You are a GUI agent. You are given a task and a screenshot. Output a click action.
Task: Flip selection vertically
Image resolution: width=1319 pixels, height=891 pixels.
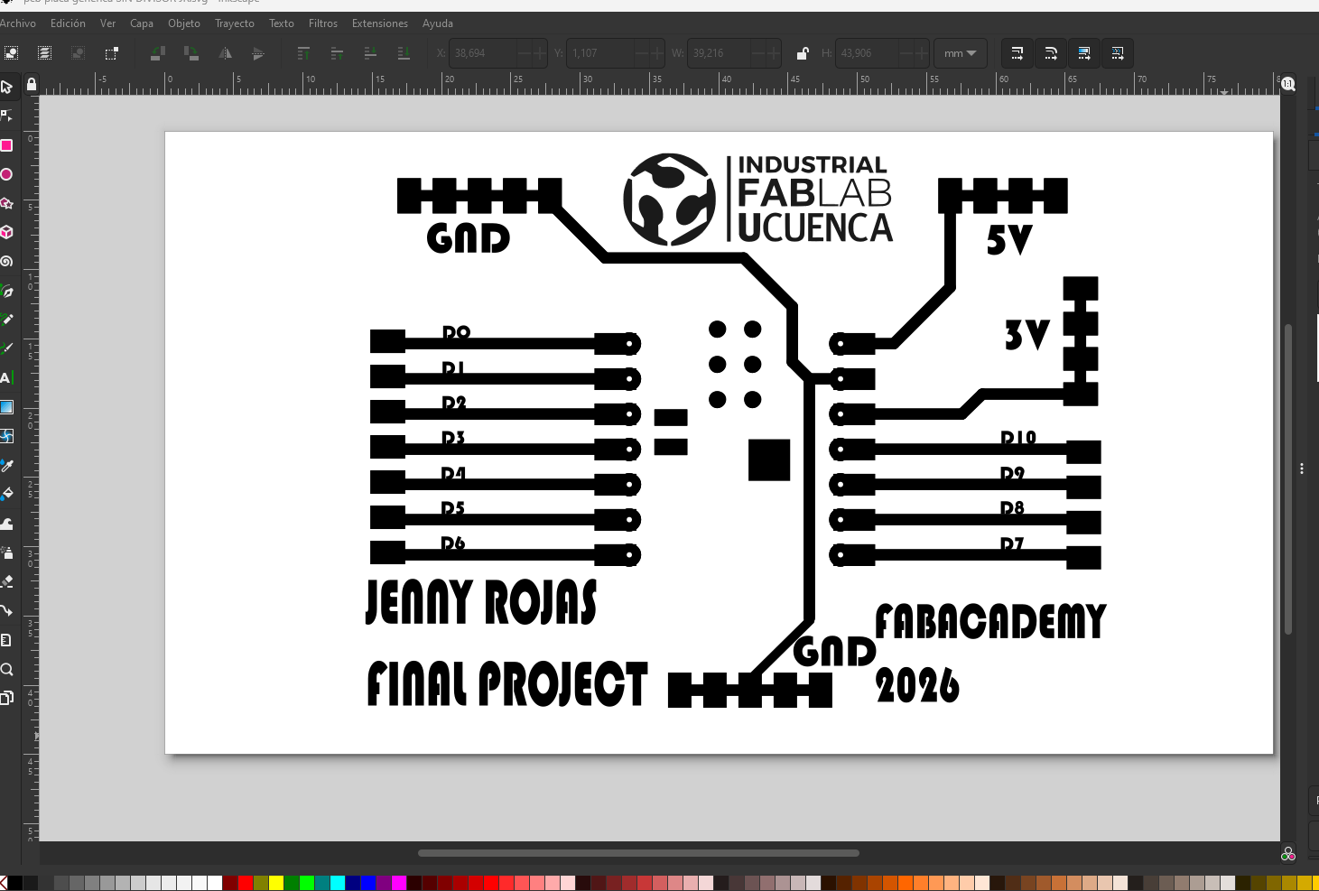(258, 53)
